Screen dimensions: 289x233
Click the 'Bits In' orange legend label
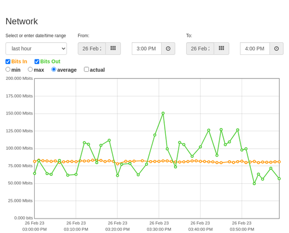tap(19, 61)
